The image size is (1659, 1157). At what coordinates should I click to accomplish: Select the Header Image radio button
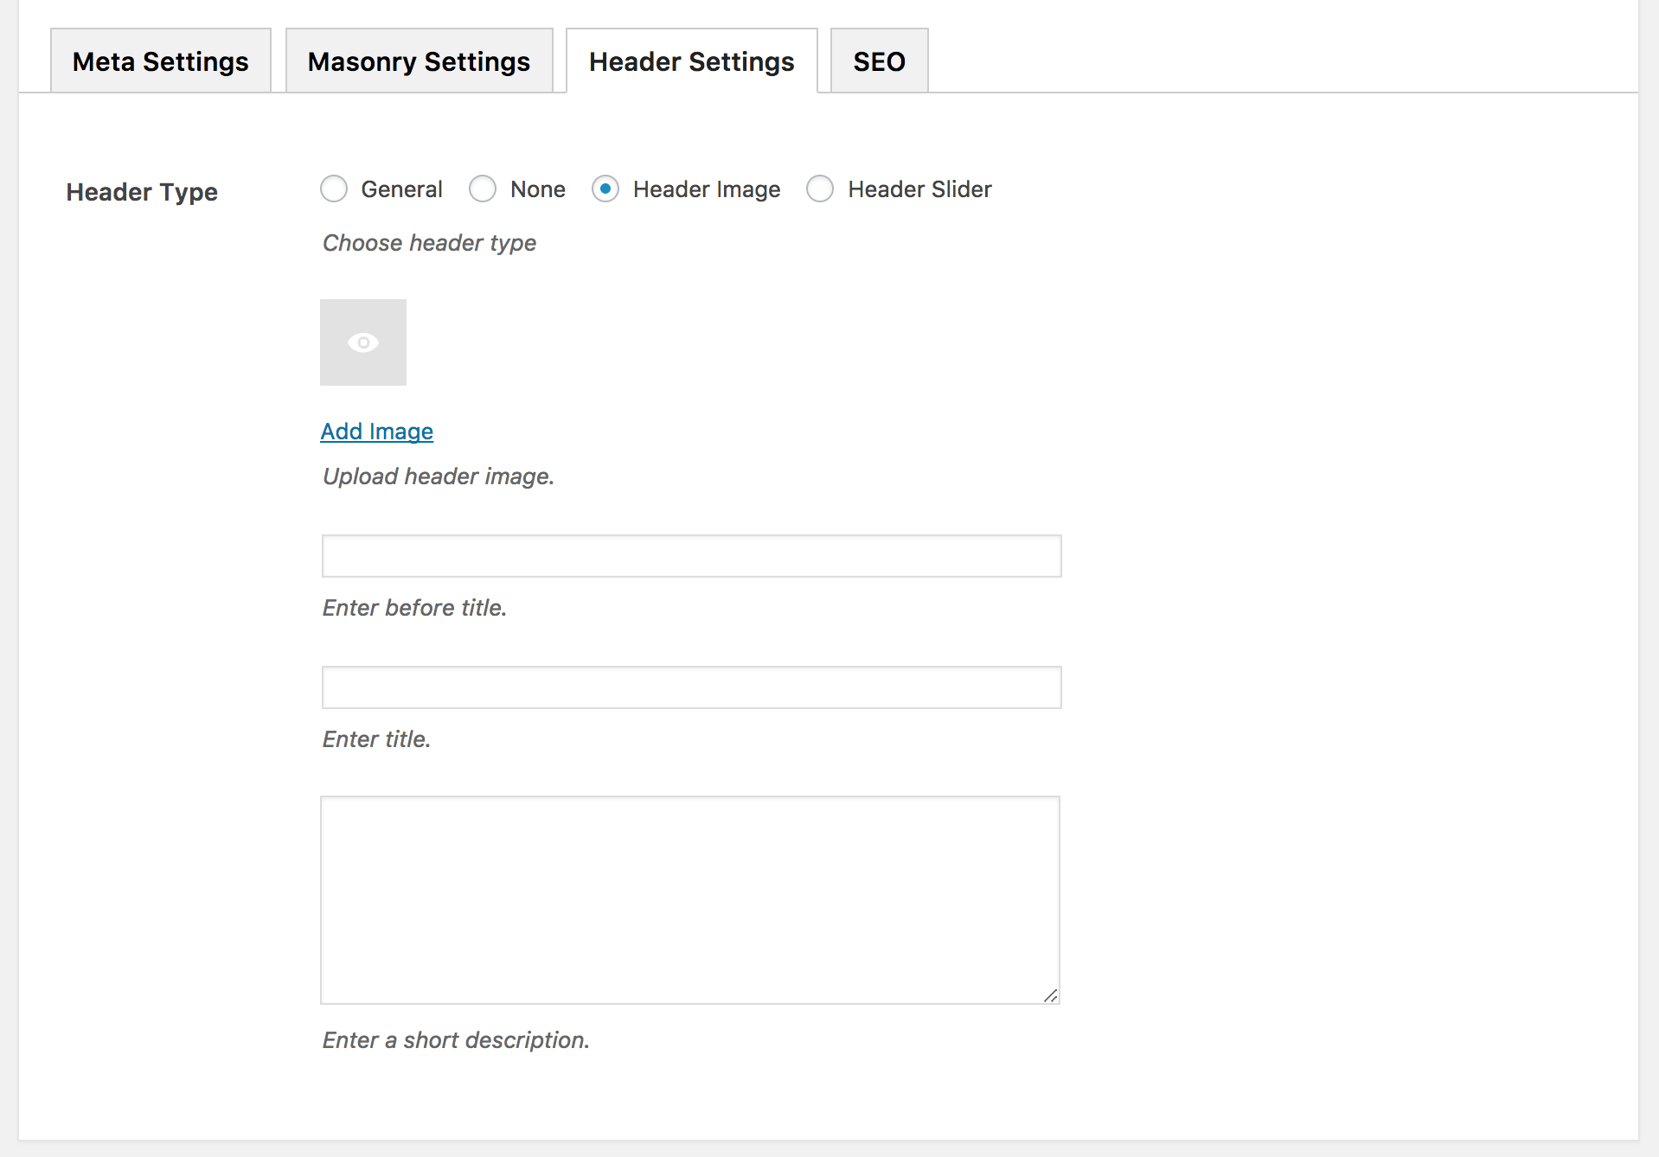pos(605,189)
